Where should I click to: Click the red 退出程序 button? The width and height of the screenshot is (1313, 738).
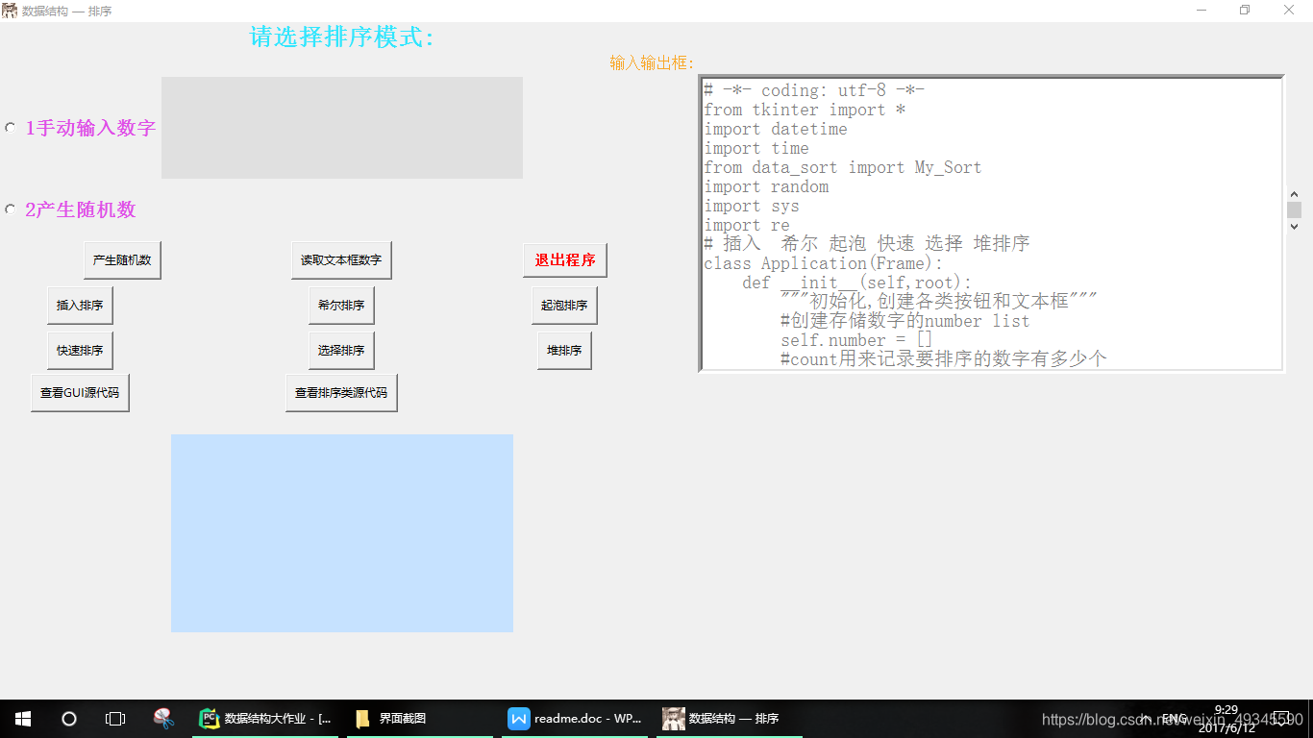click(565, 260)
